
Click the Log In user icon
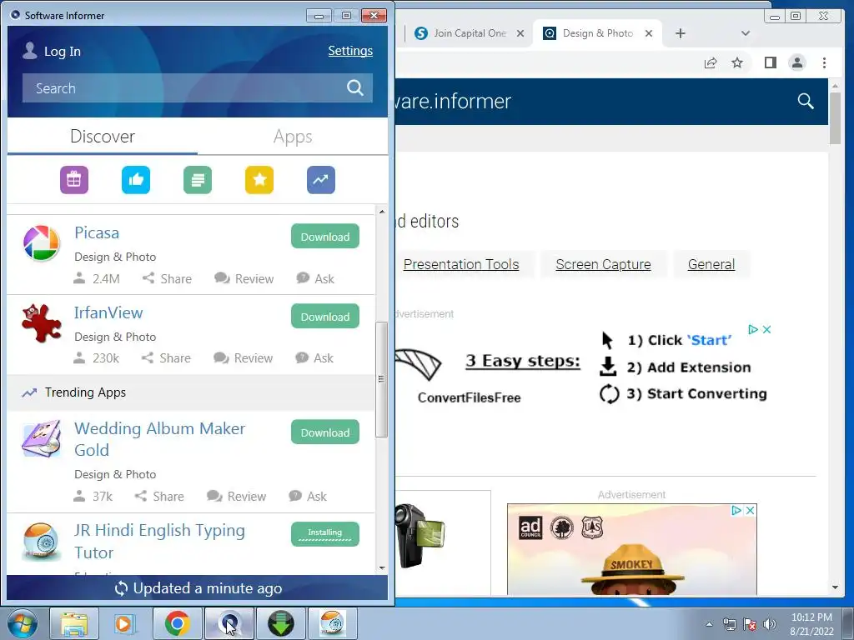click(x=30, y=51)
